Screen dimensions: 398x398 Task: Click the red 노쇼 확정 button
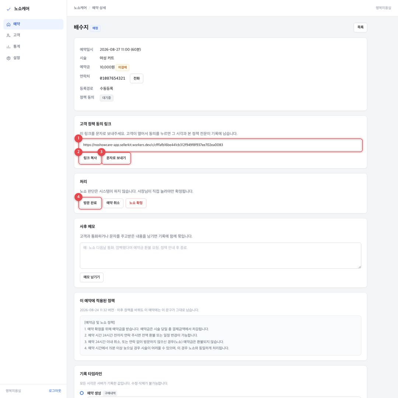[x=136, y=203]
